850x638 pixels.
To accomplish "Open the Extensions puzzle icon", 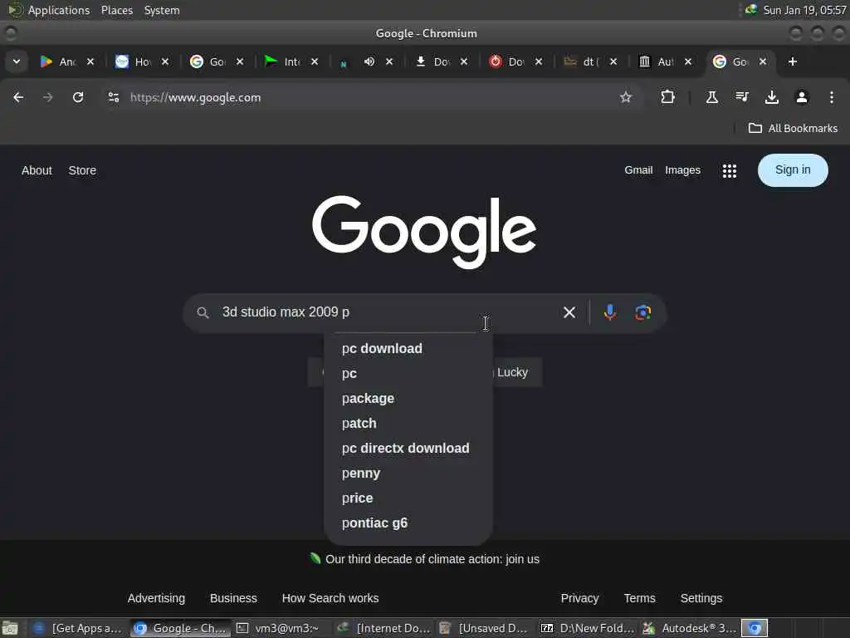I will [667, 97].
